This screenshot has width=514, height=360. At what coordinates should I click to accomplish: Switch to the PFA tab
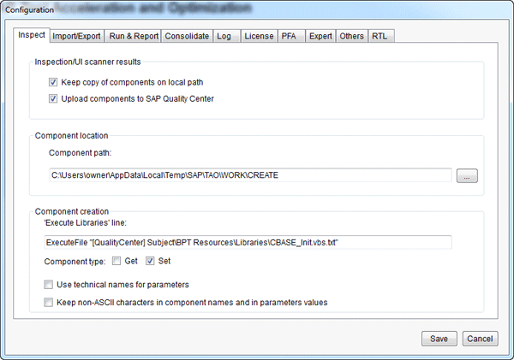289,36
